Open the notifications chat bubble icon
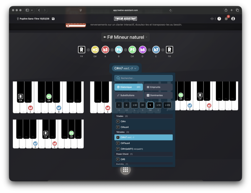 [226, 19]
